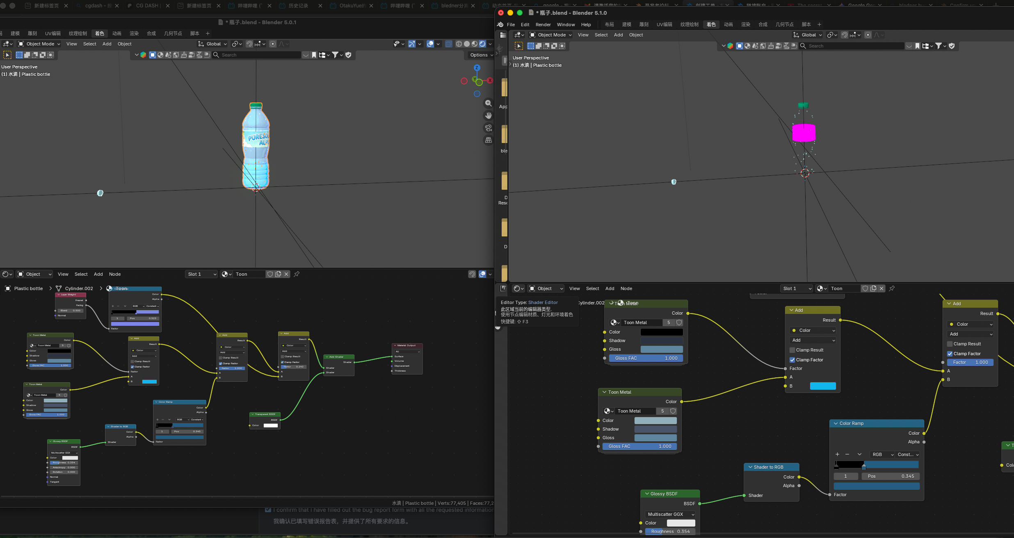Open Object Mode dropdown in right viewport
This screenshot has height=538, width=1014.
click(550, 35)
